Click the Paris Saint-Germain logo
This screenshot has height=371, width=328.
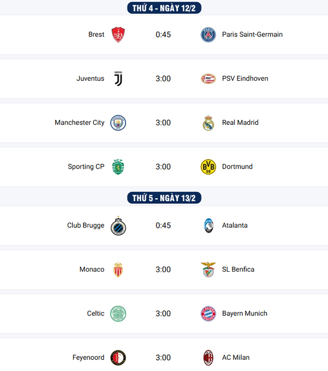point(208,35)
